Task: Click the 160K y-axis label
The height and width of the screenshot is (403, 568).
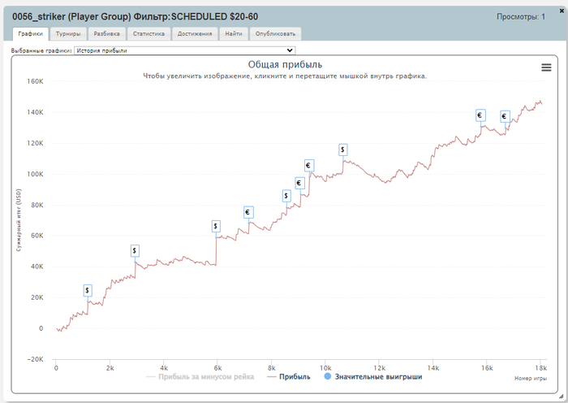Action: tap(35, 81)
